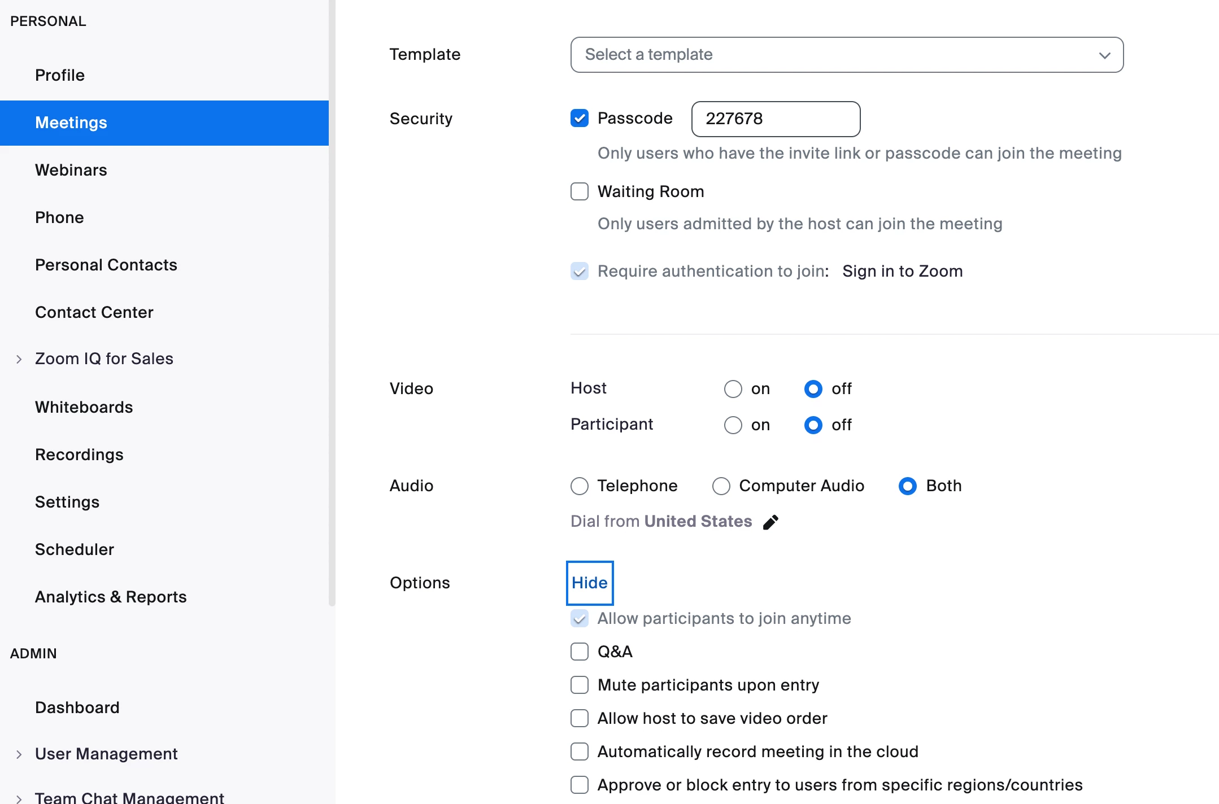Screen dimensions: 1219x804
Task: Click the pencil icon to edit dial-in country
Action: pyautogui.click(x=770, y=522)
